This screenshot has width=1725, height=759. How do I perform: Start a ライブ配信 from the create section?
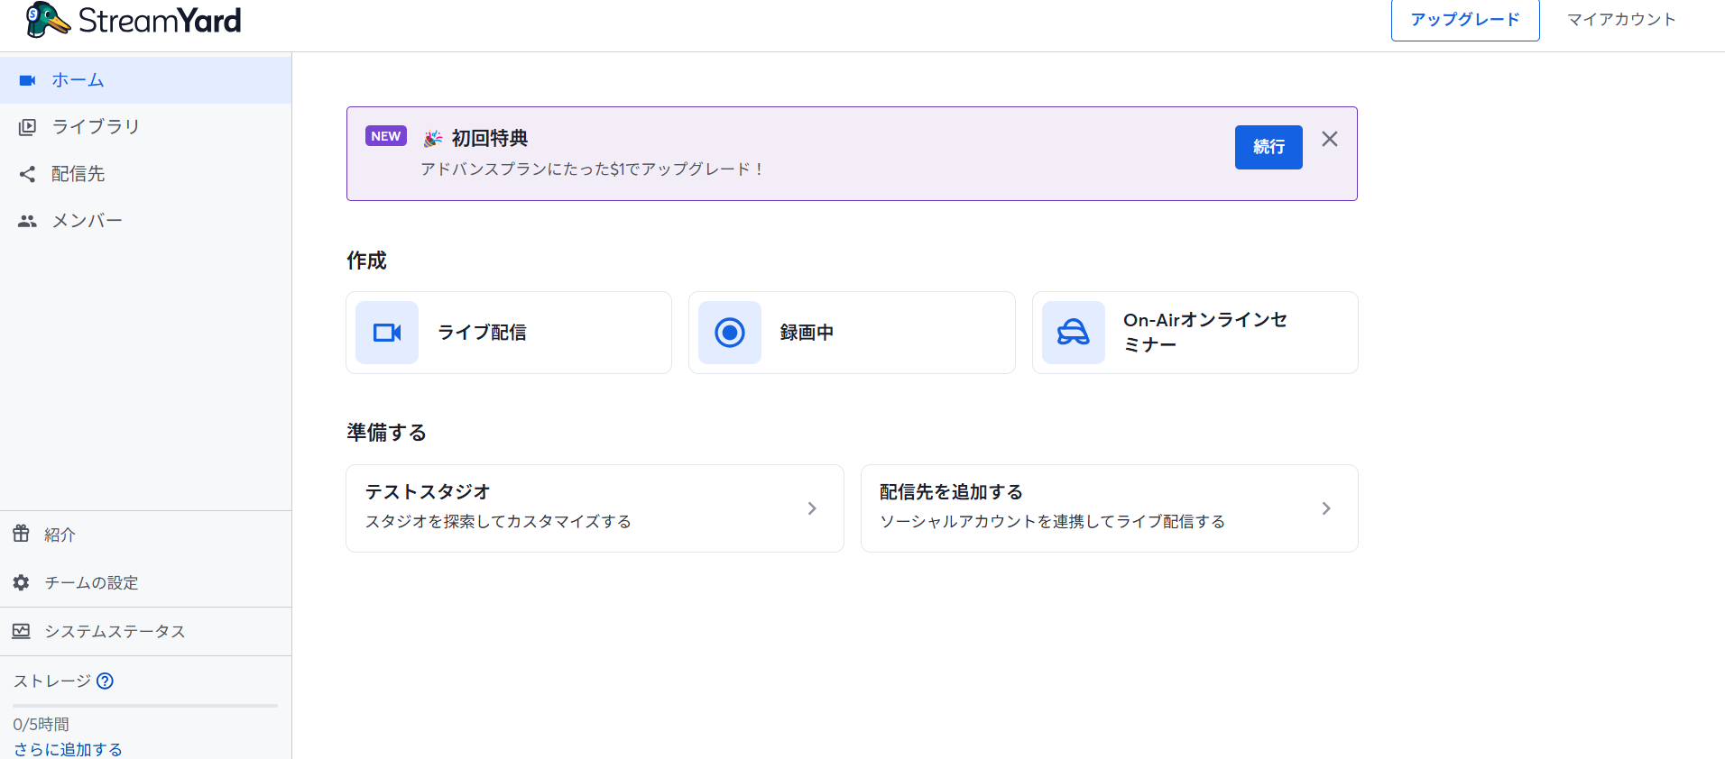[x=509, y=333]
